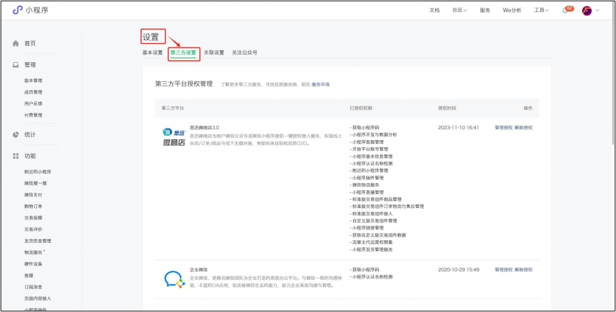Open 硬件设备 in sidebar
The width and height of the screenshot is (616, 312).
tap(33, 264)
